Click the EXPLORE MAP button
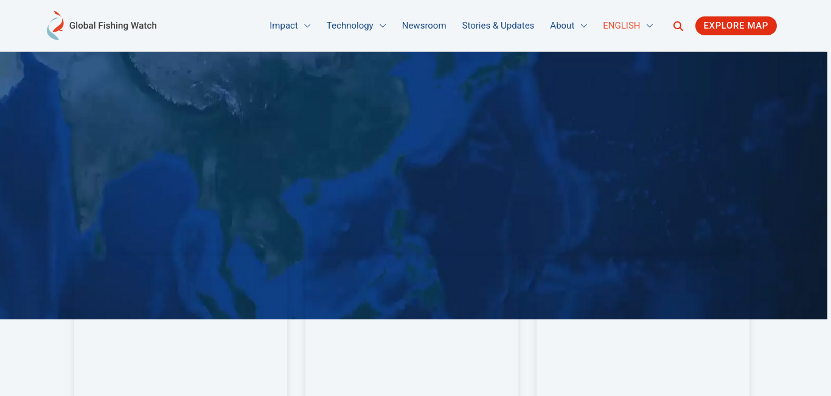Image resolution: width=831 pixels, height=396 pixels. pyautogui.click(x=736, y=26)
